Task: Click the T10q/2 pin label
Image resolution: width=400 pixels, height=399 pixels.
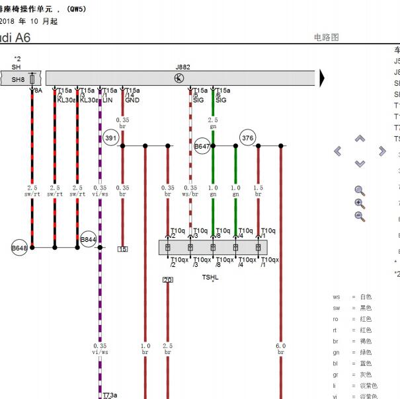Action: click(x=177, y=233)
